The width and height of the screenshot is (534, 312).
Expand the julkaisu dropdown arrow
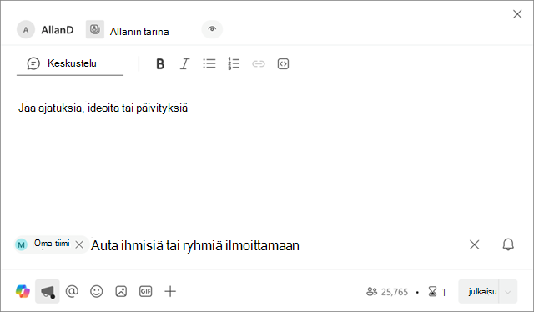pyautogui.click(x=508, y=292)
